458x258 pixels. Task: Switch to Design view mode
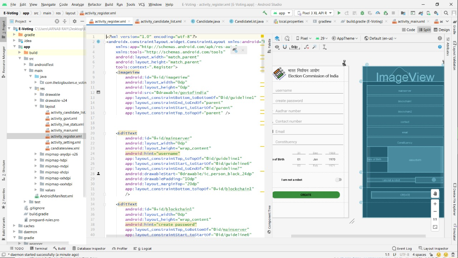(442, 30)
